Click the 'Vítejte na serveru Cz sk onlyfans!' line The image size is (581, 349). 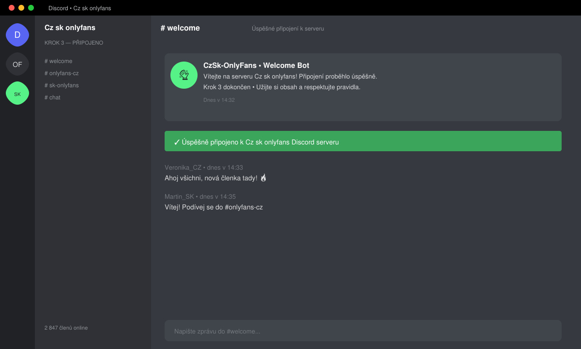[x=290, y=77]
